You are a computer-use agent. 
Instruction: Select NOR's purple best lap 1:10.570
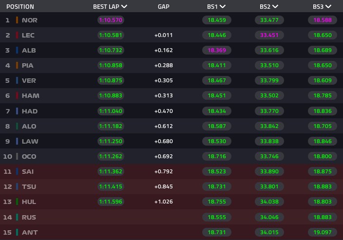pos(111,20)
